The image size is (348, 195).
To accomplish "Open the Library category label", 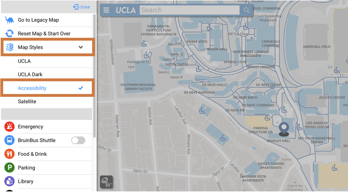I will pos(26,181).
